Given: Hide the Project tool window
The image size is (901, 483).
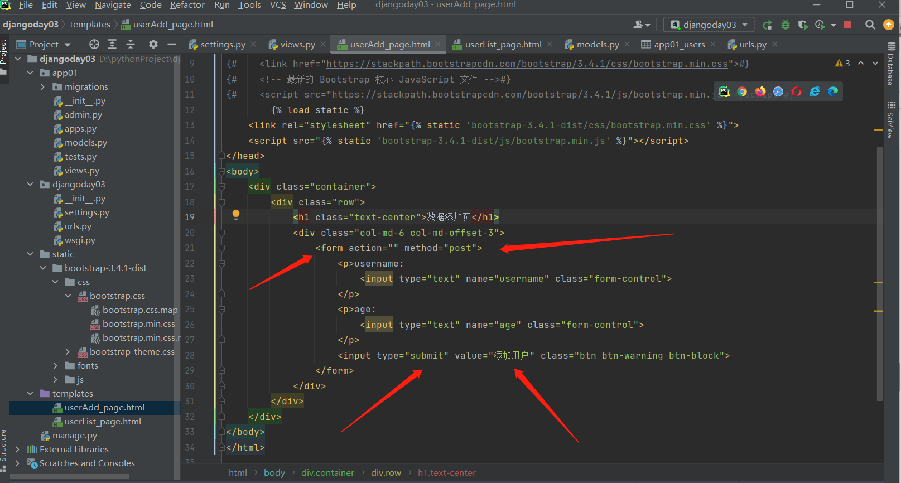Looking at the screenshot, I should [172, 44].
